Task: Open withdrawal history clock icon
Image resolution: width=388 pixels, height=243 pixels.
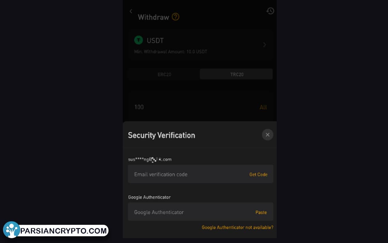Action: coord(270,11)
